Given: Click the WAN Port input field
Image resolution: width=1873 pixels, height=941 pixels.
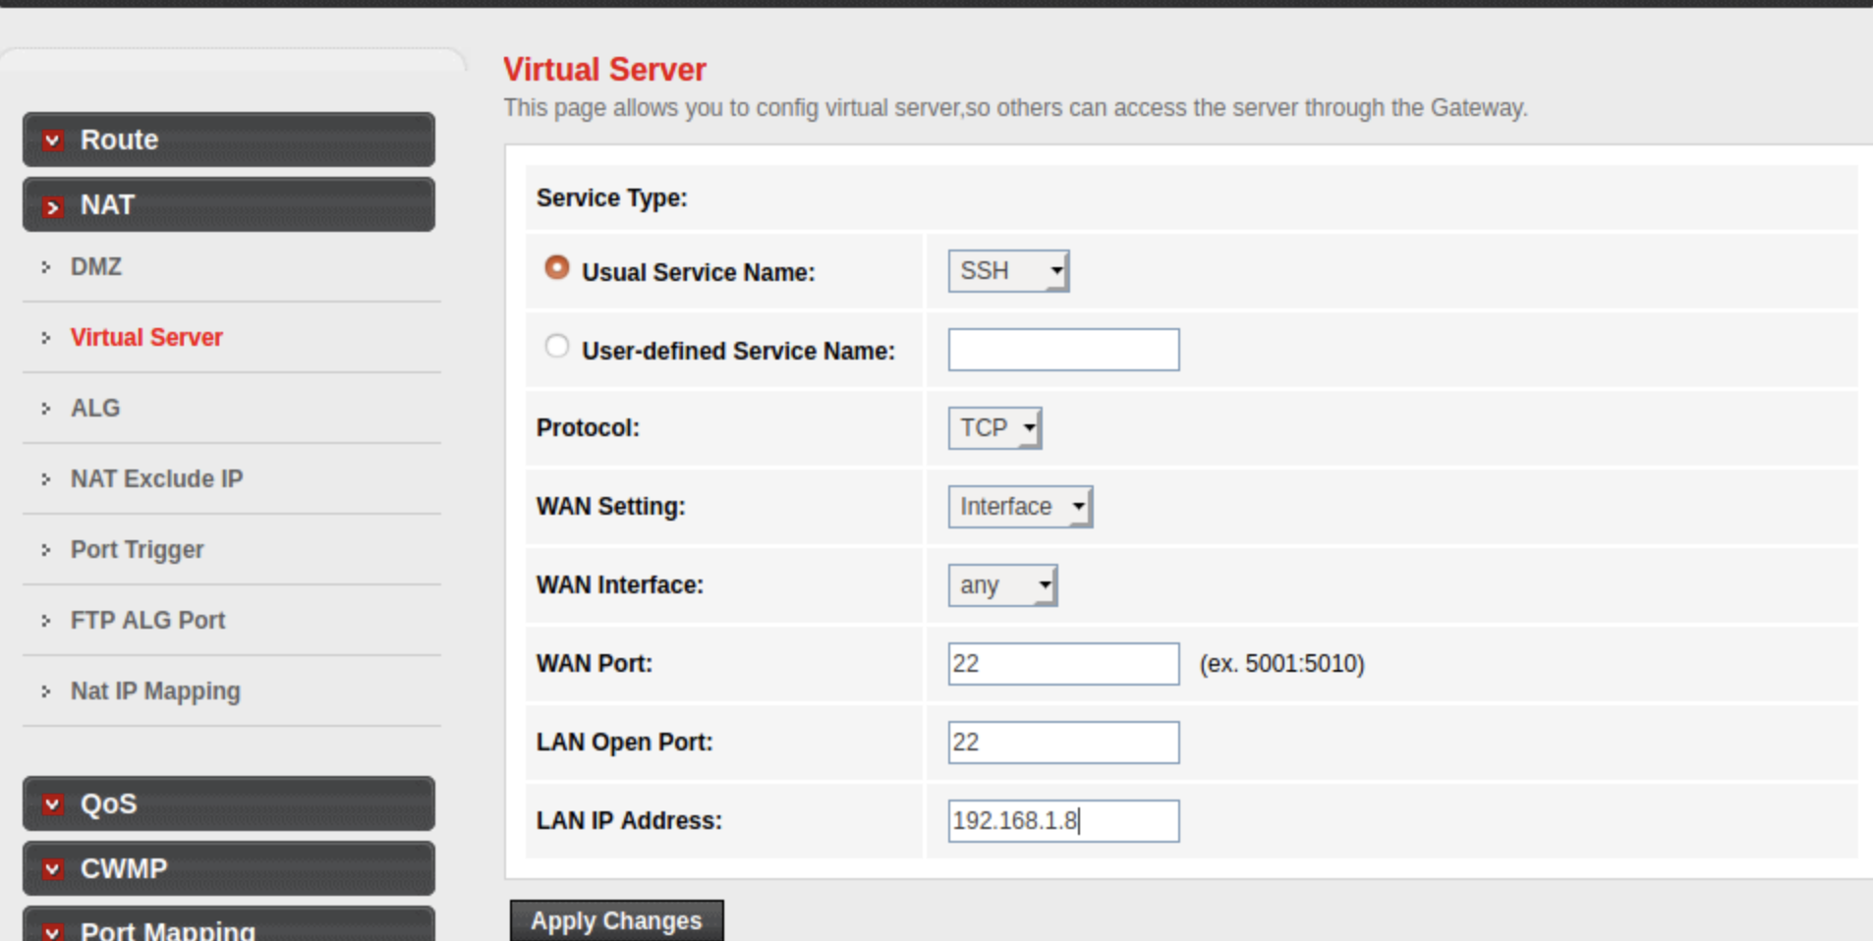Looking at the screenshot, I should point(1063,664).
